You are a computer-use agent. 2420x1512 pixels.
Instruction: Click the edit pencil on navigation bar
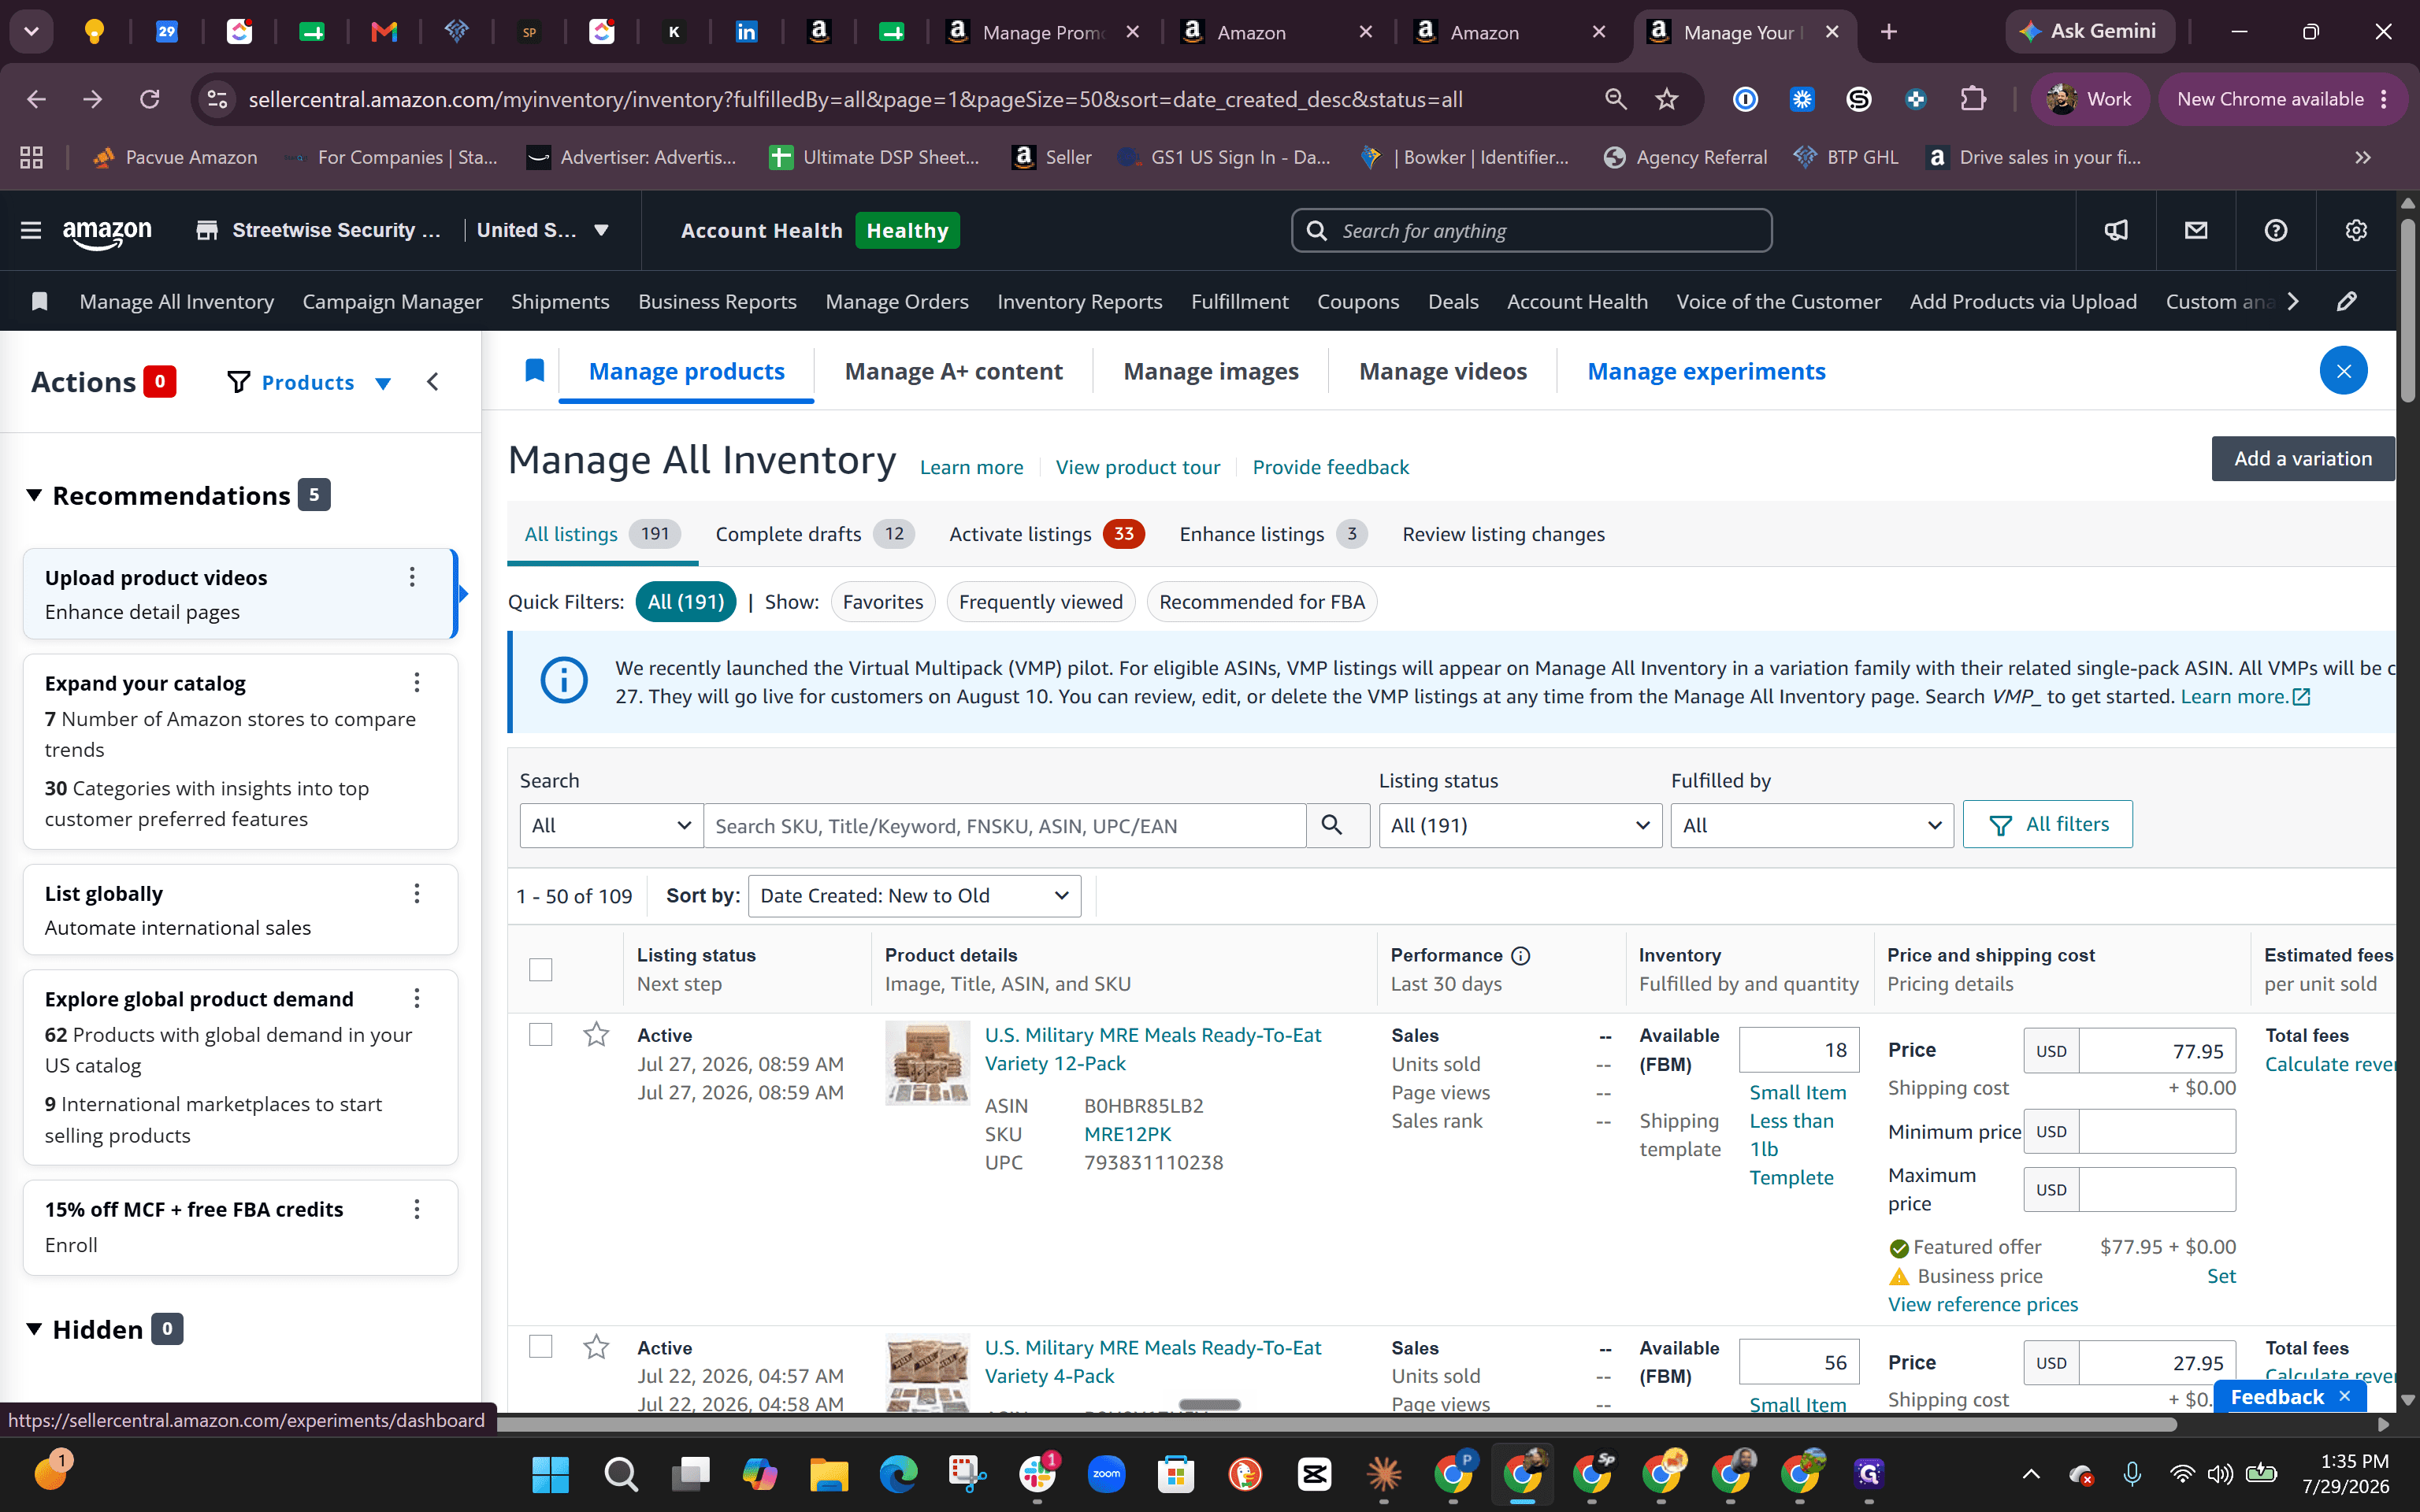coord(2346,301)
